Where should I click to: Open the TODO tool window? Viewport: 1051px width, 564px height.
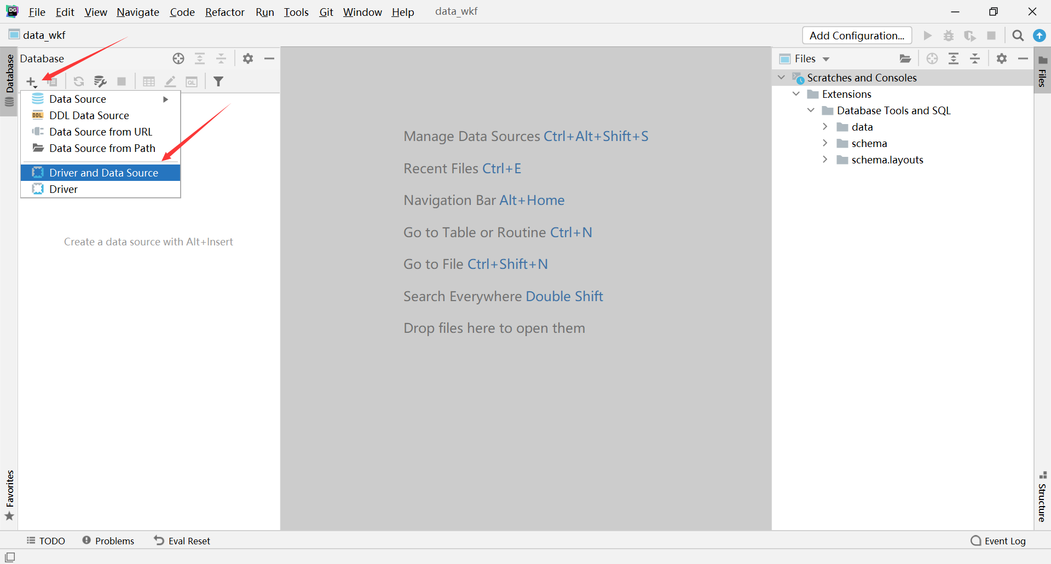[x=46, y=540]
